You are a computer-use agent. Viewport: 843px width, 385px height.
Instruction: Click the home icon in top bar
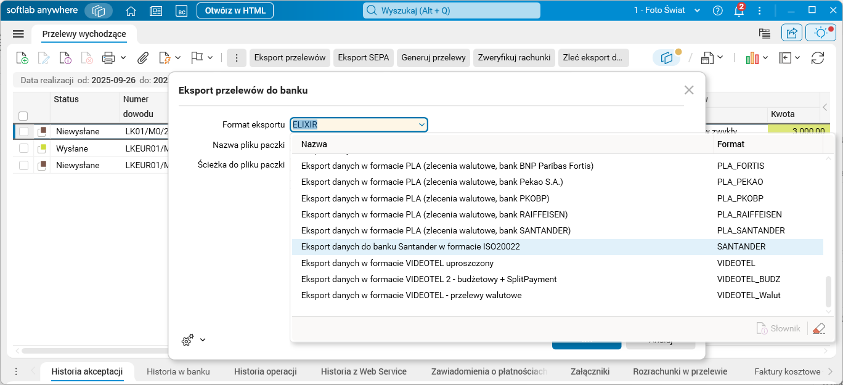(131, 10)
